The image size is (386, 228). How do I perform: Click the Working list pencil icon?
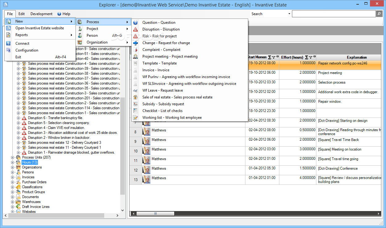[x=135, y=118]
